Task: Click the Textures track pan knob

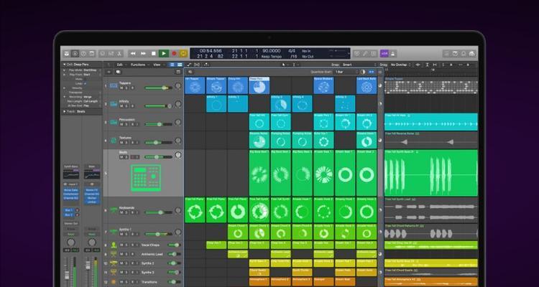Action: (x=178, y=141)
